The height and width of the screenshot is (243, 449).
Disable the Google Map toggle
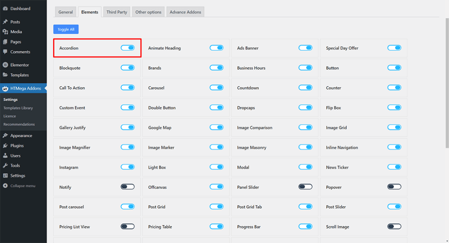click(x=217, y=127)
